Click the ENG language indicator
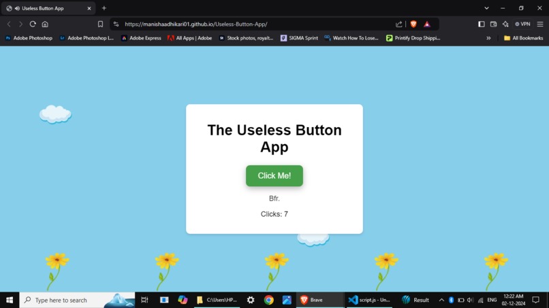Viewport: 549px width, 308px height. pos(492,300)
